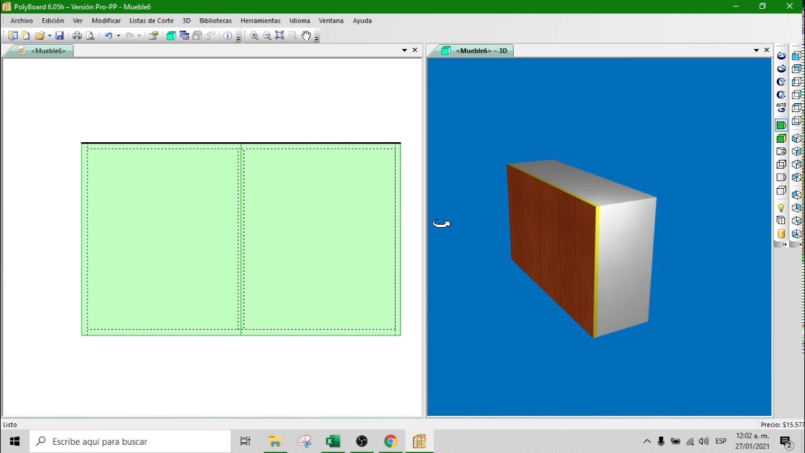Open the Listas de Corte menu

152,21
